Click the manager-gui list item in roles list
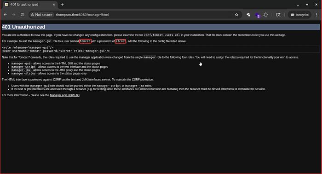Viewport: 322px width, 174px height. (x=56, y=64)
